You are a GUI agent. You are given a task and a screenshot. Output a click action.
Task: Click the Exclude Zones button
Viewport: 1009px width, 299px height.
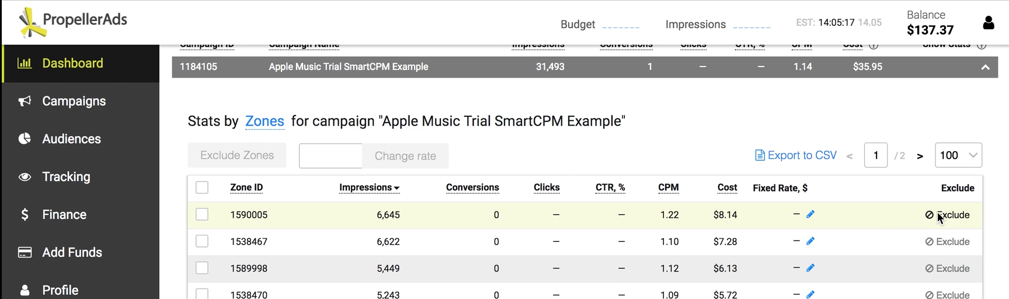point(237,155)
